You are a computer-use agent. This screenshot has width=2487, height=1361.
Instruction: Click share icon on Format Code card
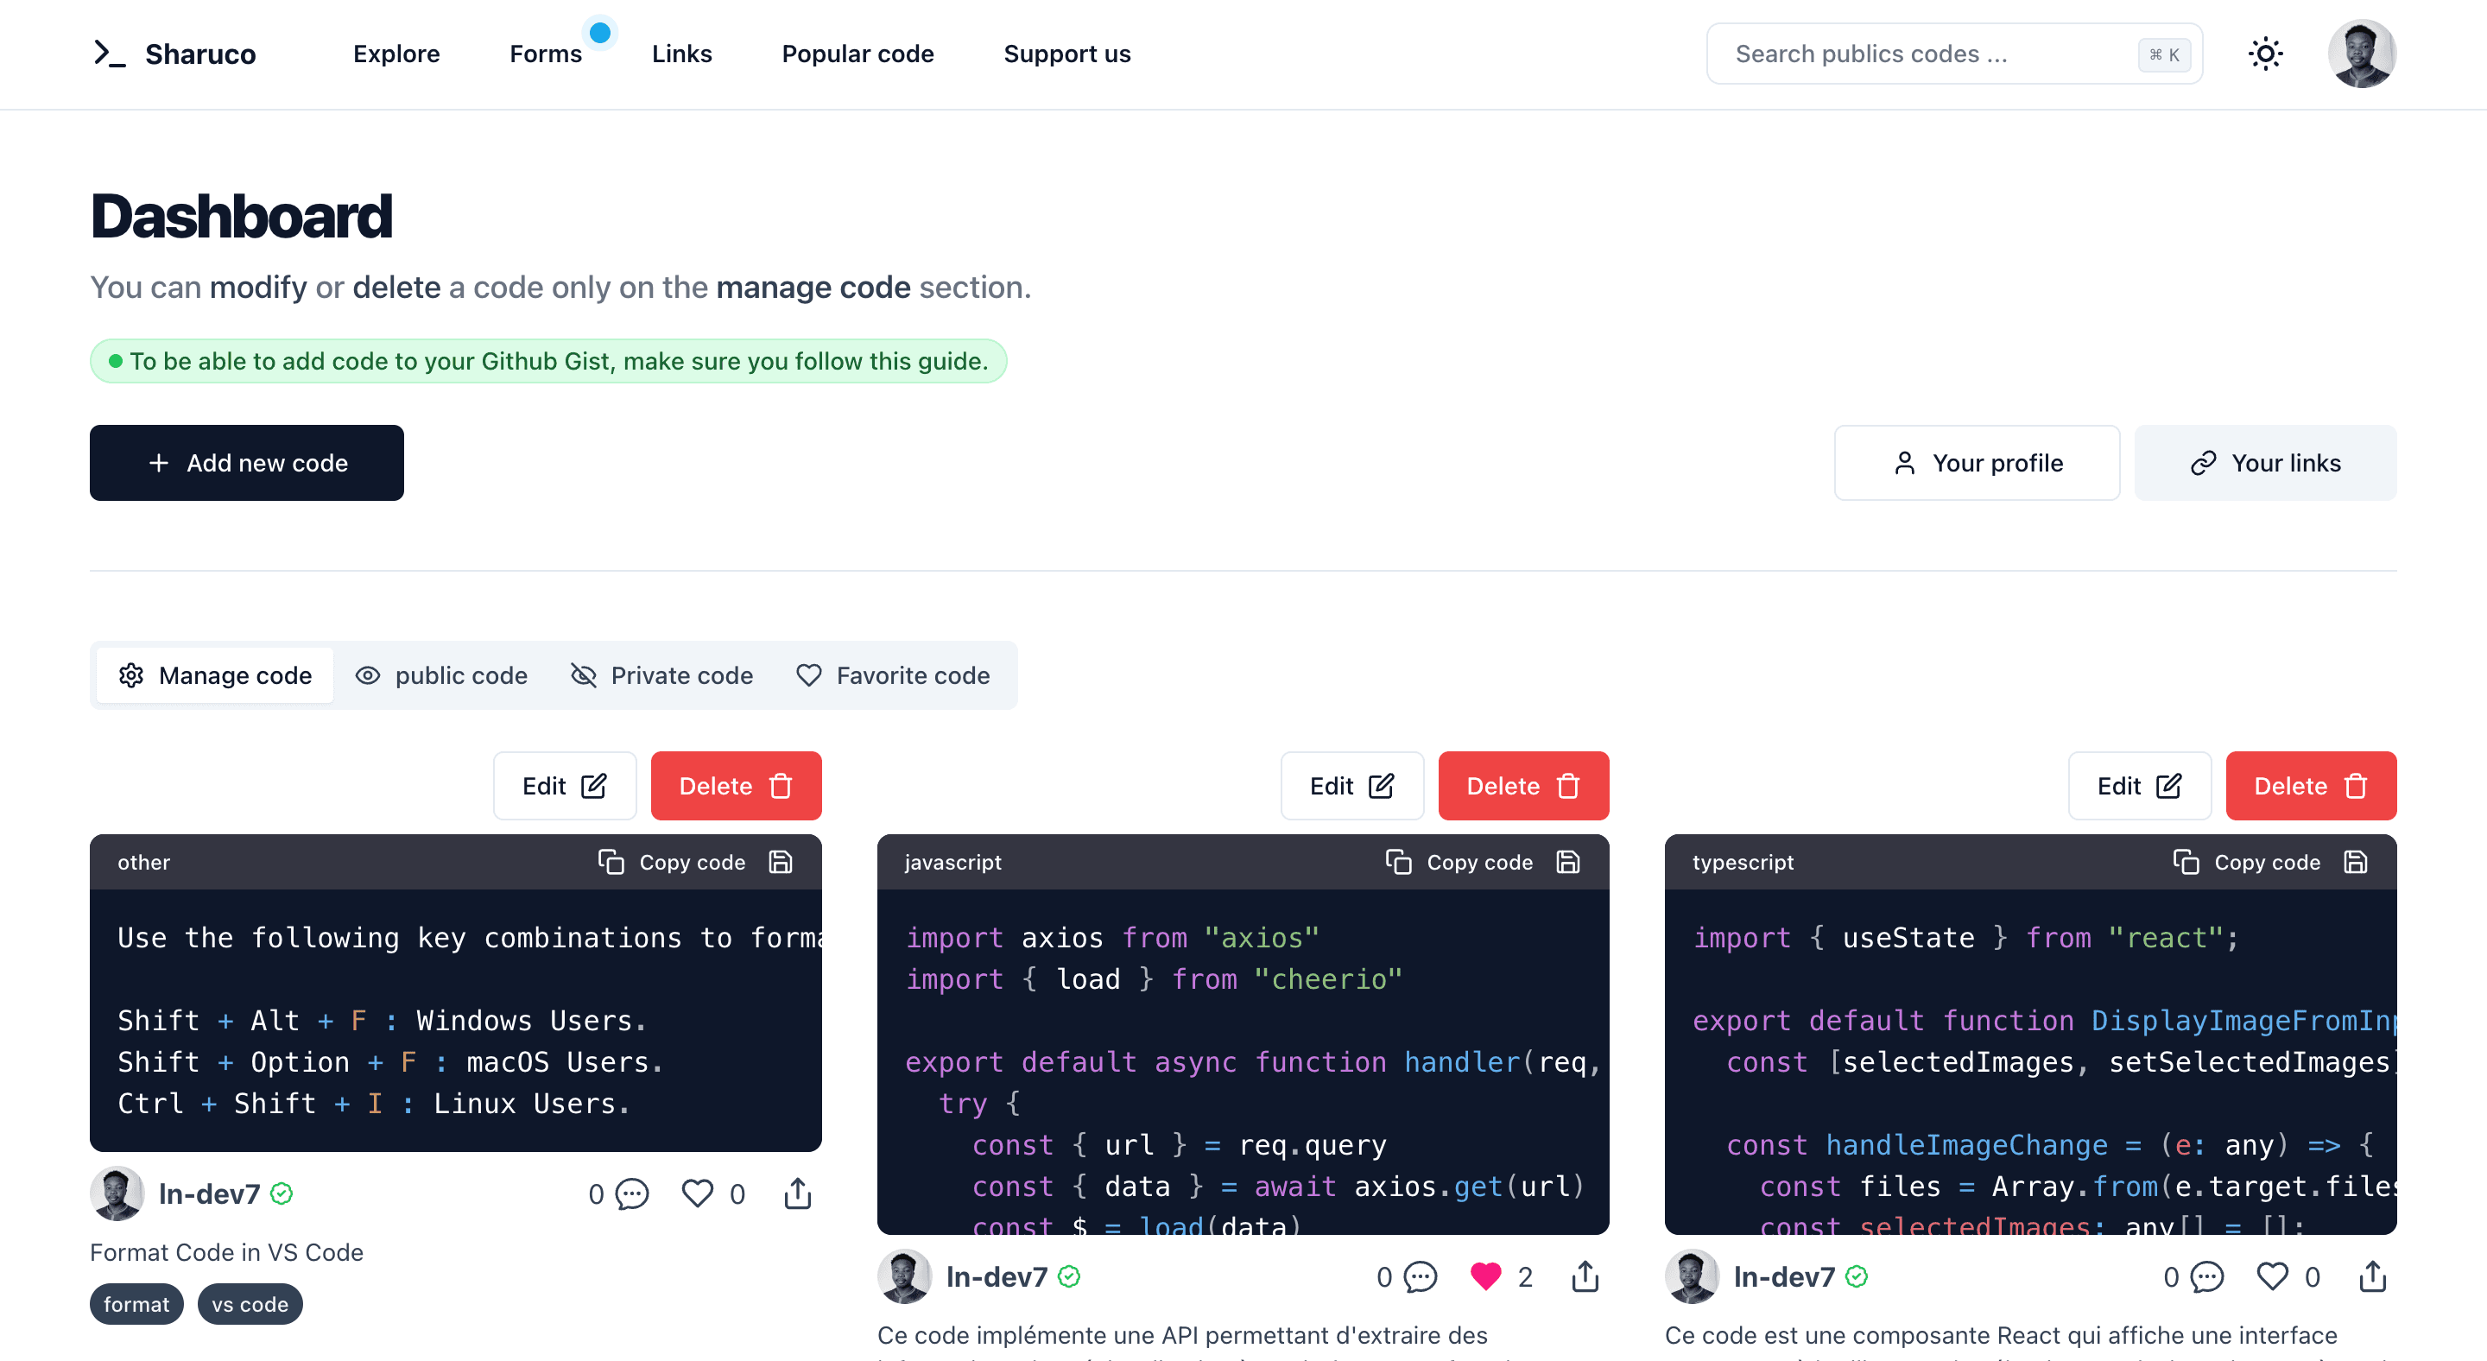click(796, 1194)
